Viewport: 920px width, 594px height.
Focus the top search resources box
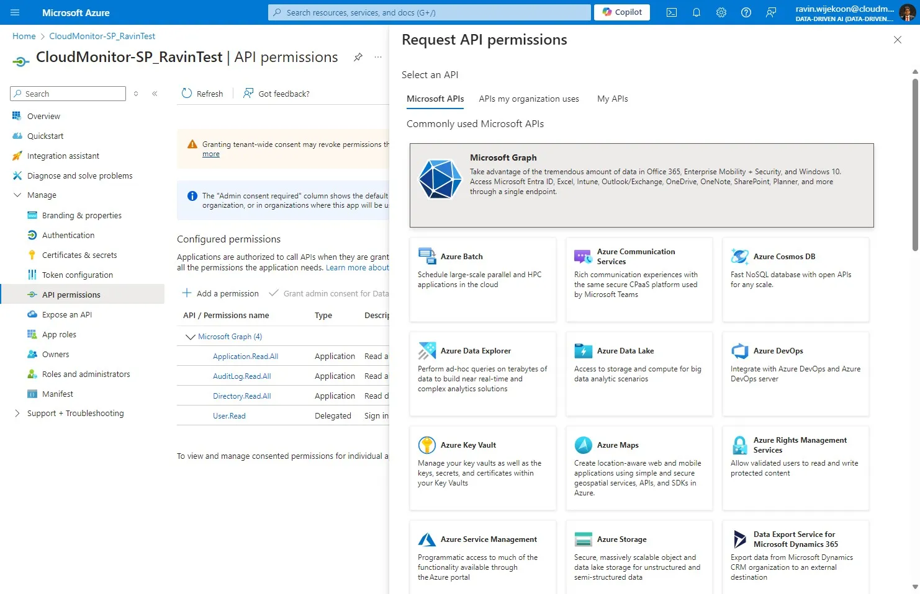tap(430, 12)
